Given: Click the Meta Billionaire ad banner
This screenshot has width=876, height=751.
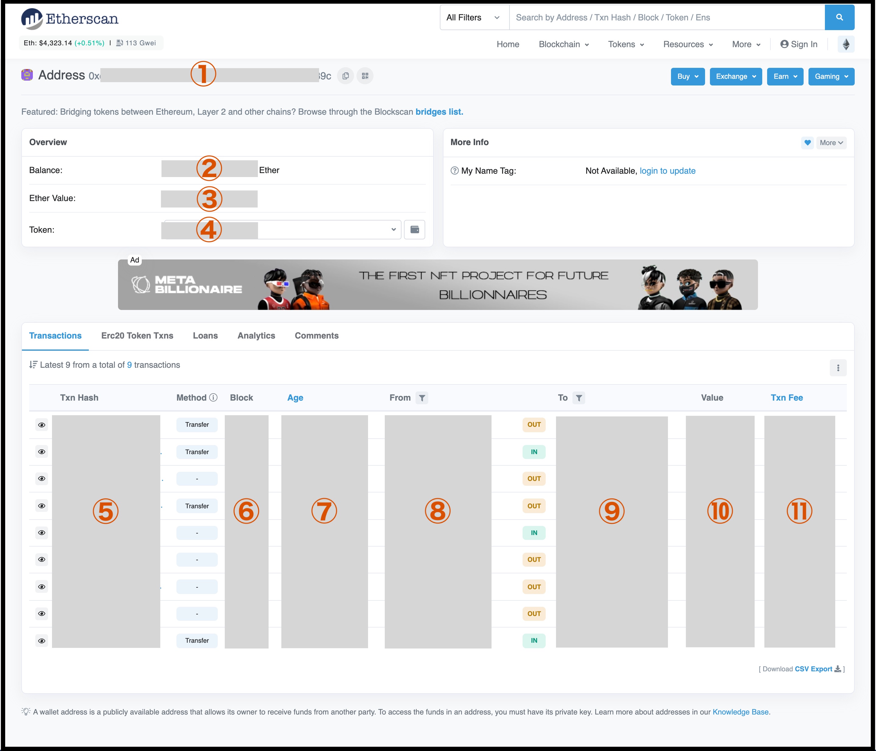Looking at the screenshot, I should click(x=438, y=284).
